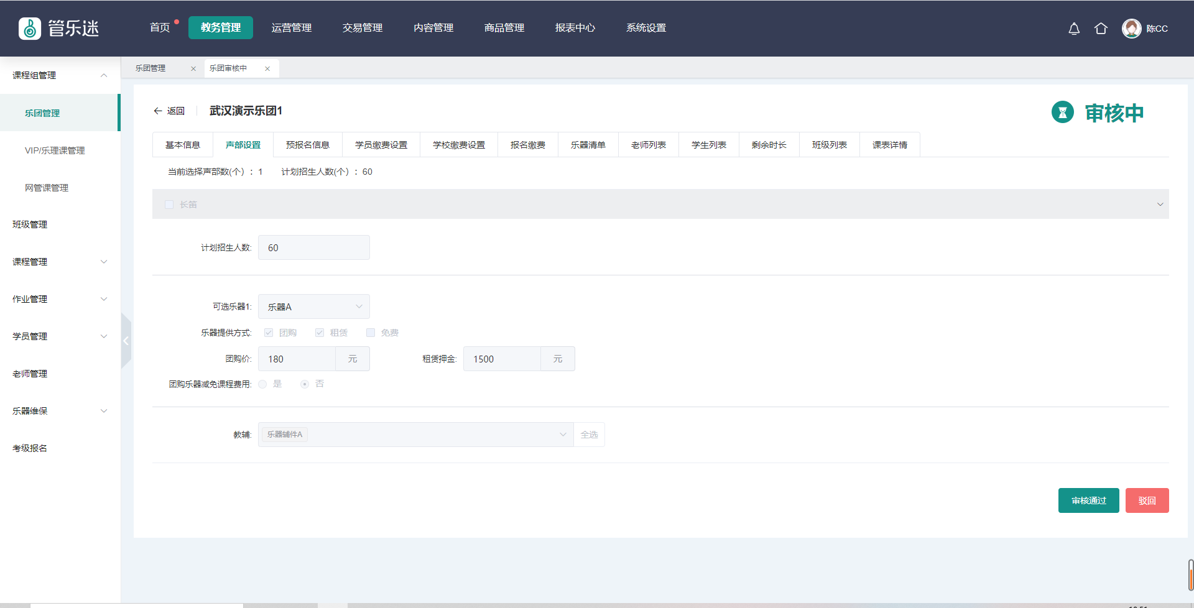Click the notification bell icon
The width and height of the screenshot is (1194, 608).
coord(1073,29)
